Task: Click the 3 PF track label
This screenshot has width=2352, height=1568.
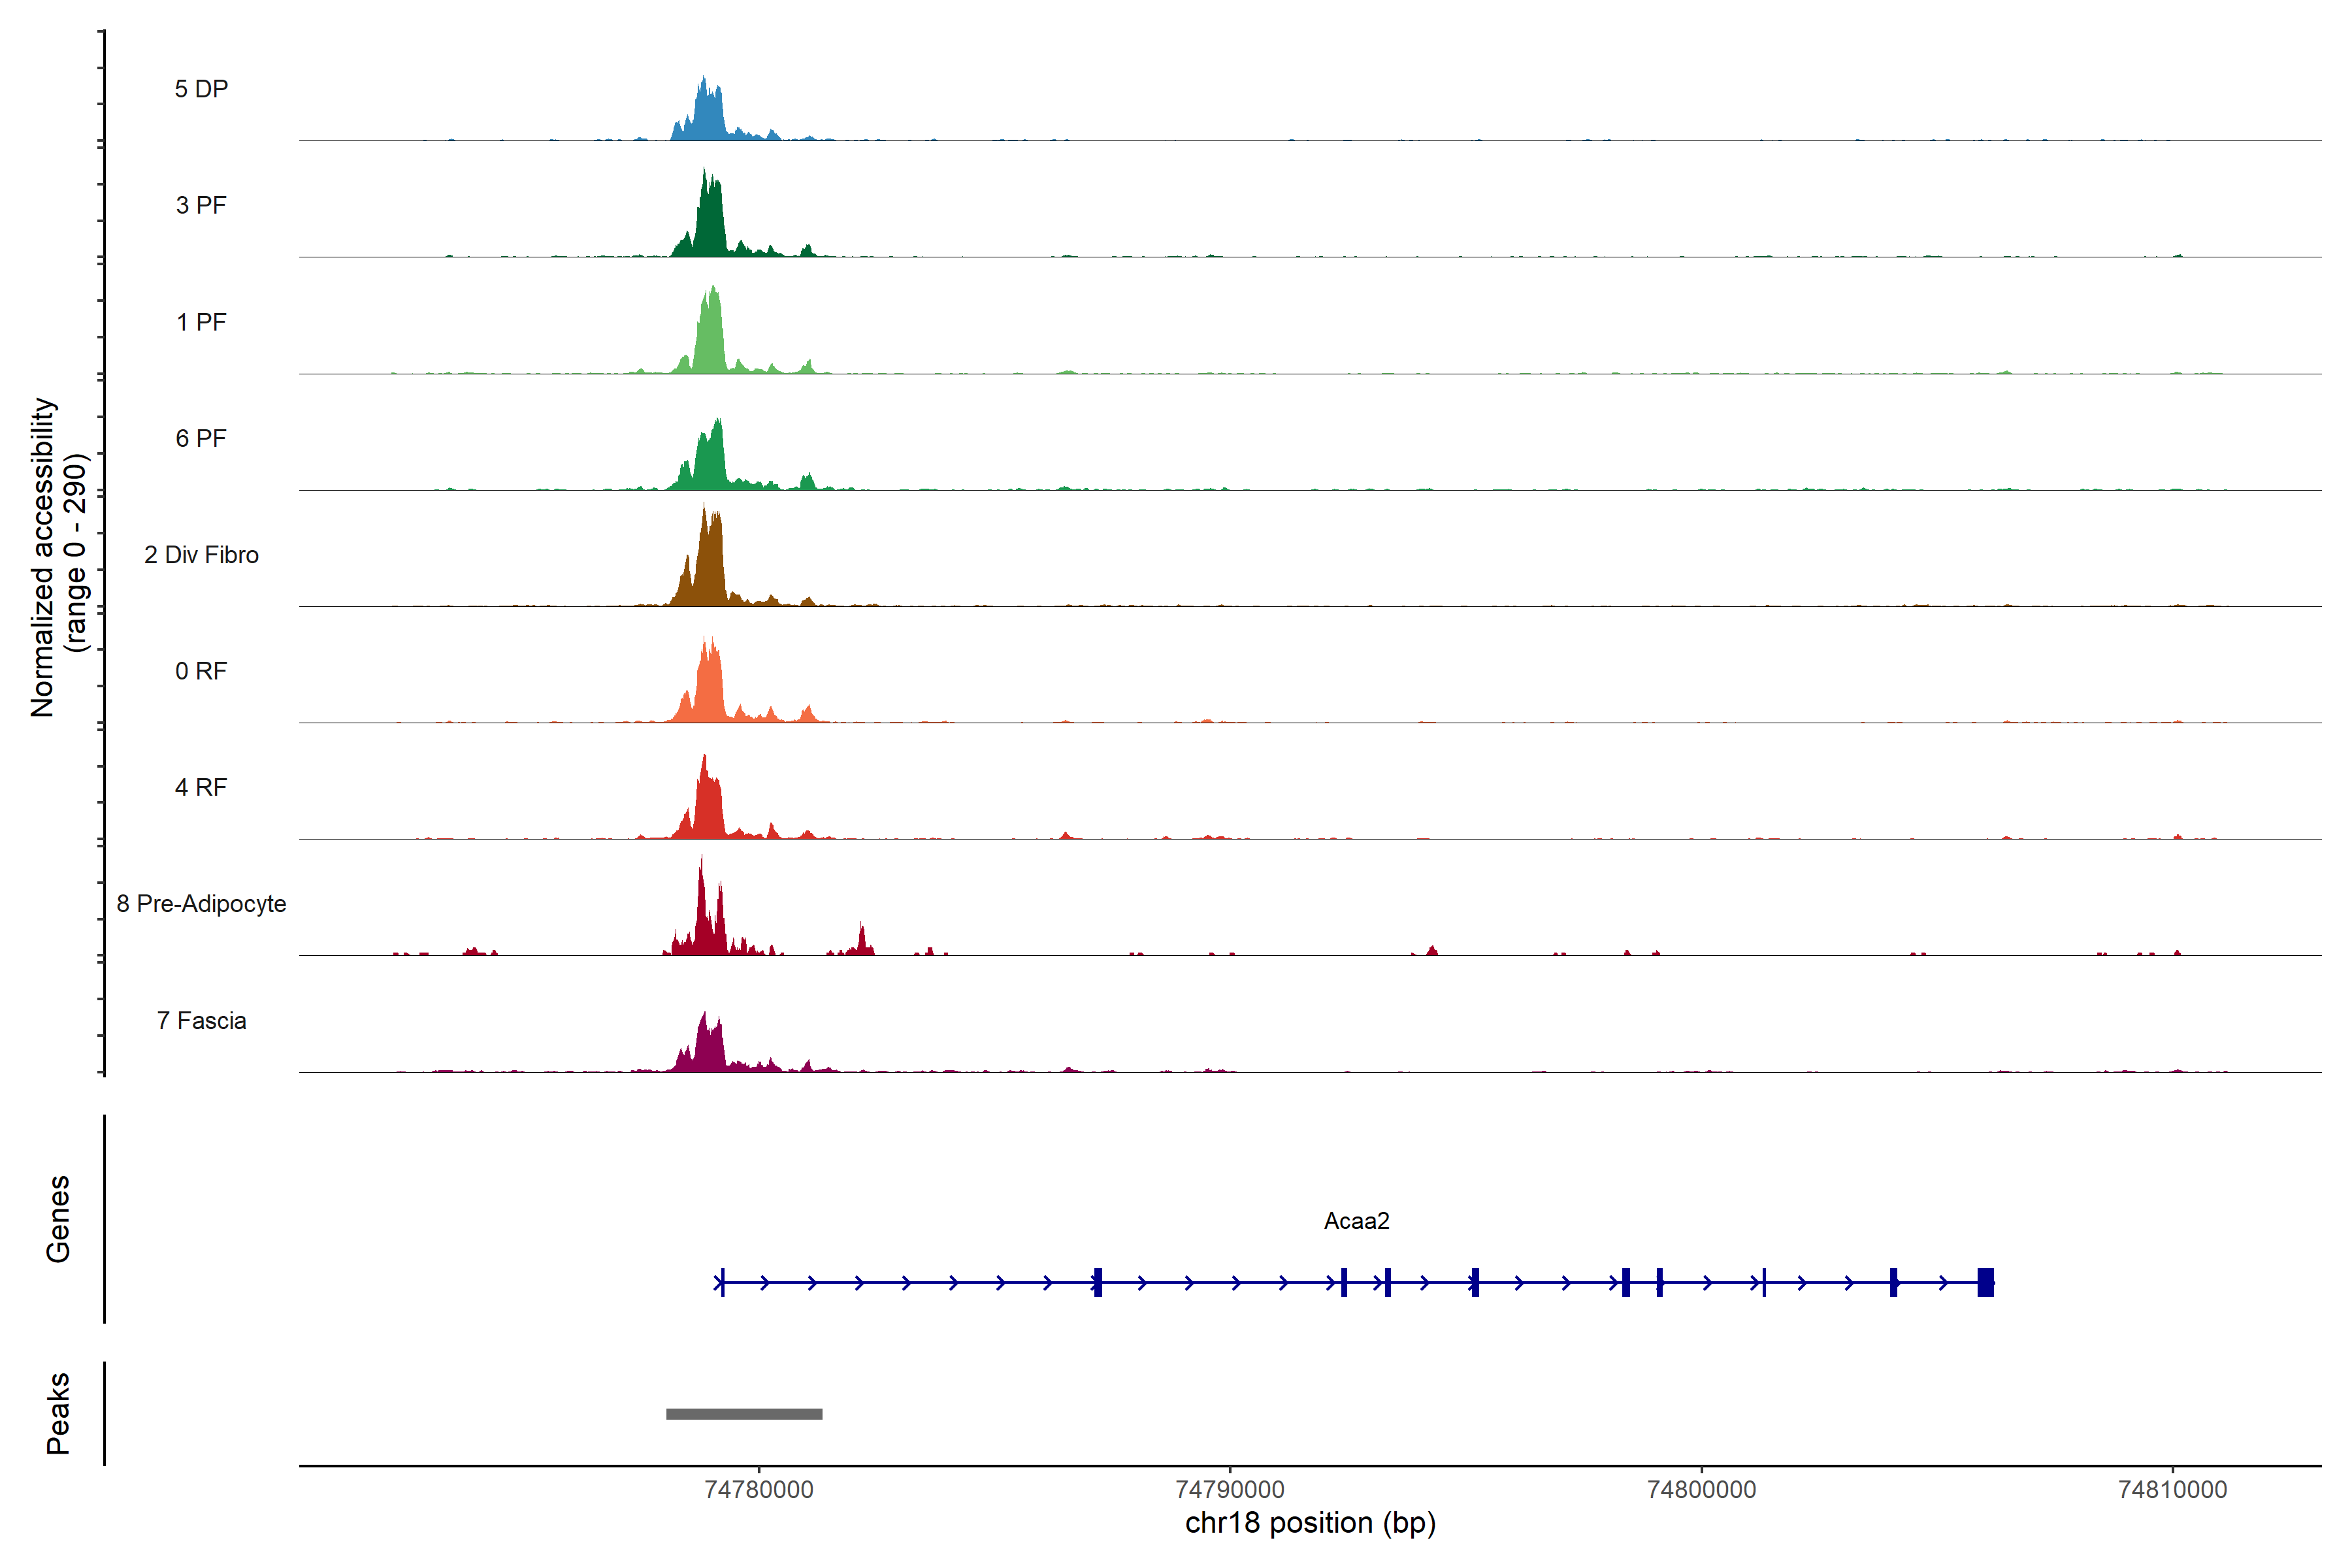Action: 201,205
